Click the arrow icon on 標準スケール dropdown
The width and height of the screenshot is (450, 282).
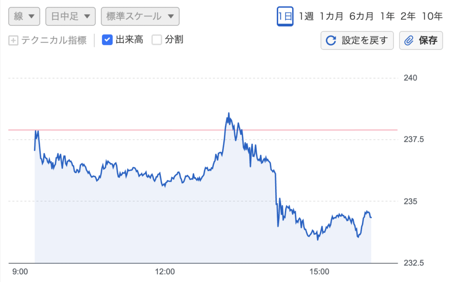[x=171, y=16]
